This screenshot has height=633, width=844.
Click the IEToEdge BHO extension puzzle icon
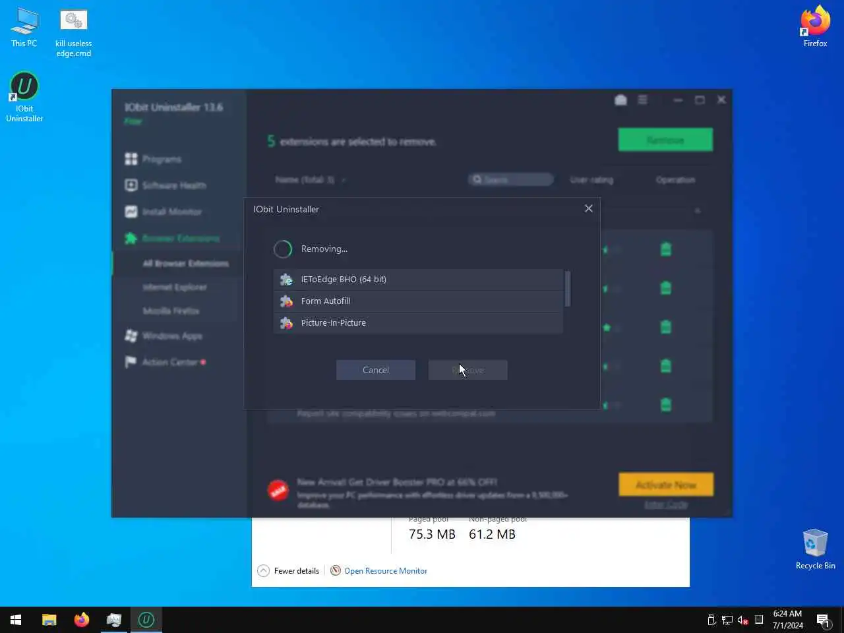(286, 280)
